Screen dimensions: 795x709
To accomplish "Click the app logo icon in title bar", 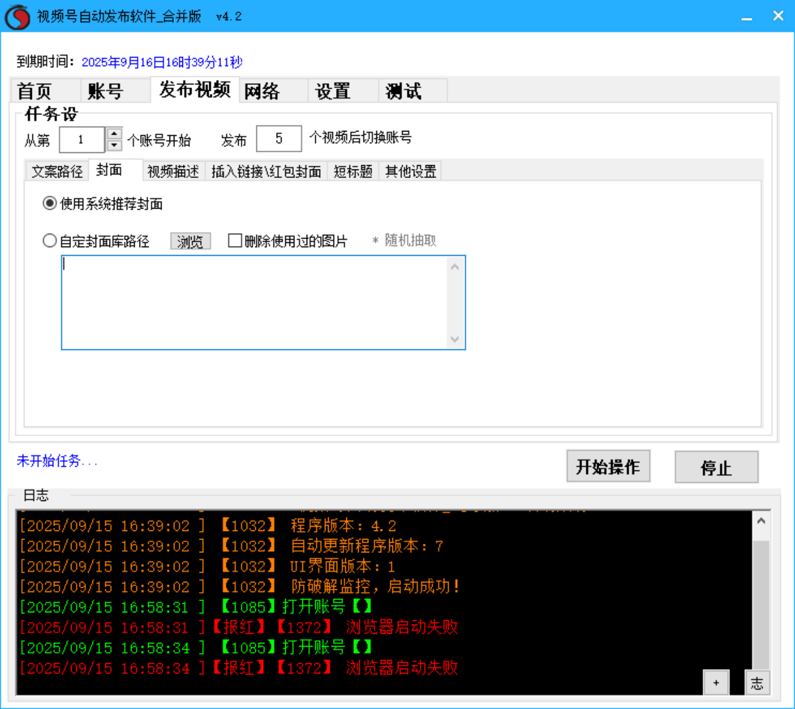I will [x=17, y=17].
